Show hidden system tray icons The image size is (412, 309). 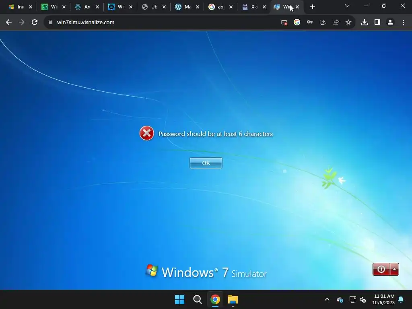pyautogui.click(x=327, y=299)
